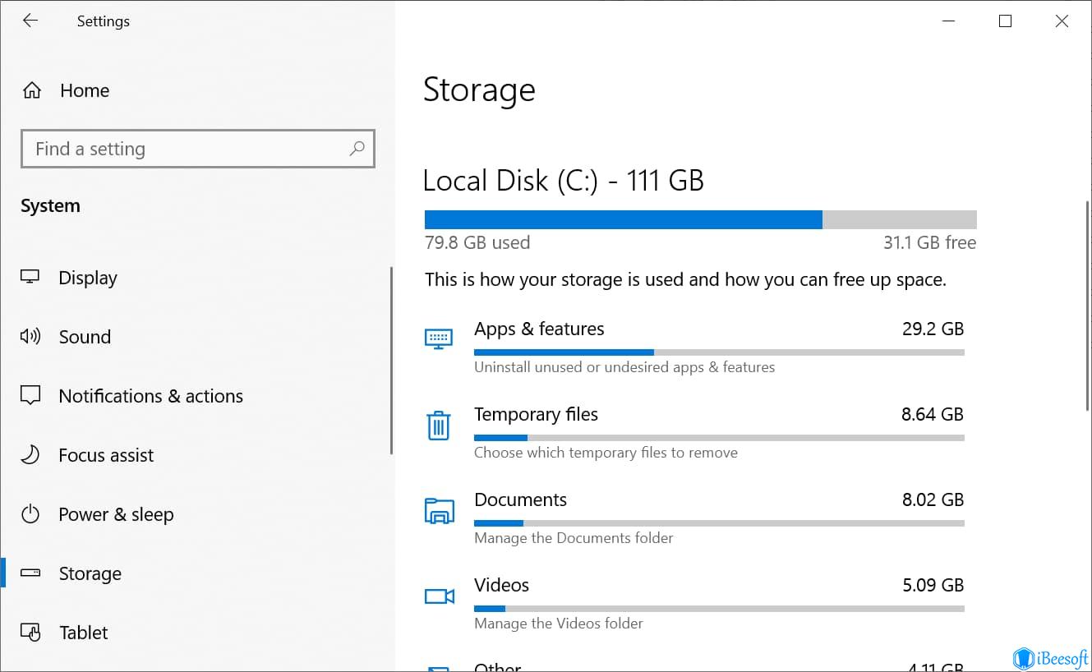Select the Tablet icon in the sidebar
Viewport: 1092px width, 672px height.
(x=30, y=633)
